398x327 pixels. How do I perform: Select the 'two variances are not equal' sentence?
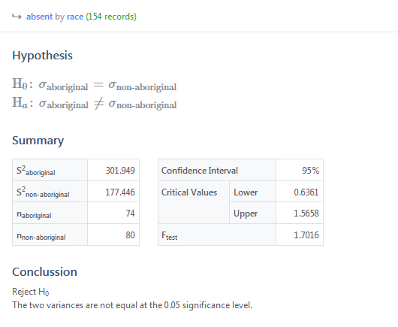132,305
